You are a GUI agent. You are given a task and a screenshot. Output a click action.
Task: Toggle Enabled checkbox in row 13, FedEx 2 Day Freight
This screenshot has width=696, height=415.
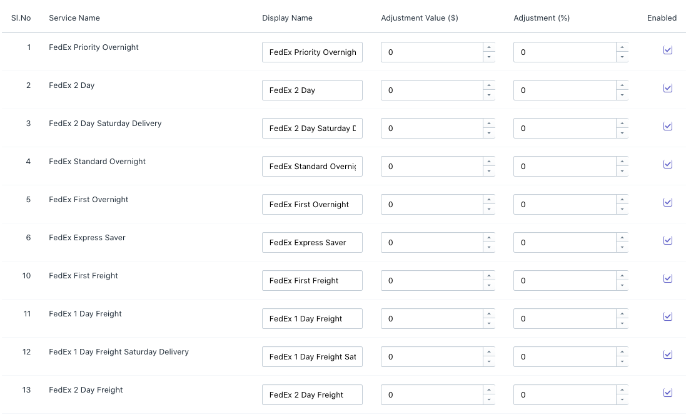pos(668,393)
